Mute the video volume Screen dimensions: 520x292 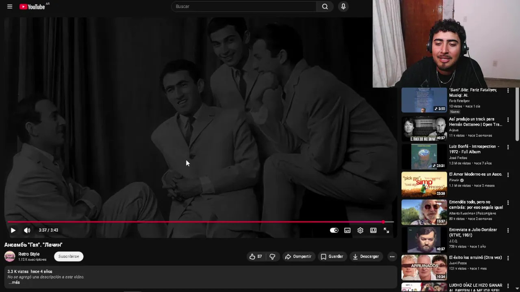click(x=27, y=230)
